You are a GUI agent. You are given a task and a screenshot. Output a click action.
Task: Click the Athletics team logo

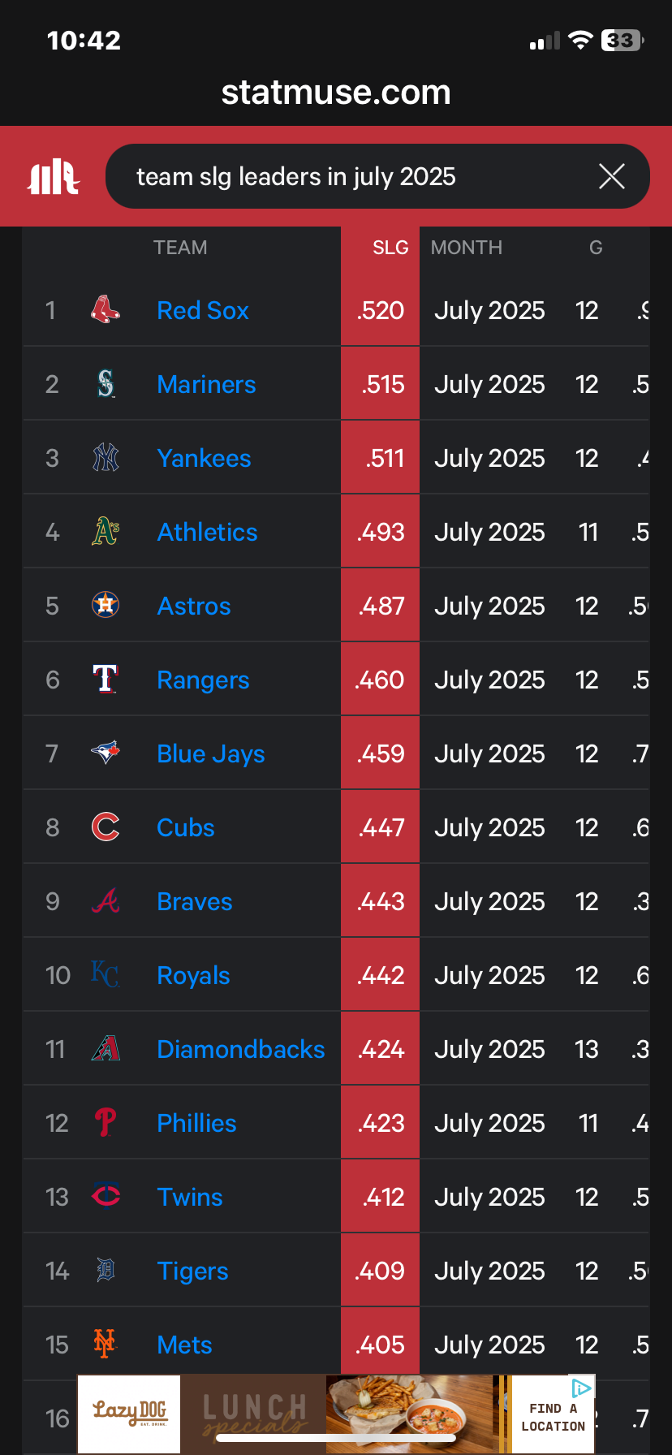106,532
